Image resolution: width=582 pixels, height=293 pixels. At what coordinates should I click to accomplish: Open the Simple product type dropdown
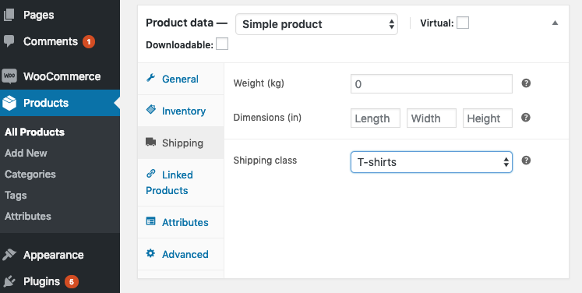click(316, 24)
